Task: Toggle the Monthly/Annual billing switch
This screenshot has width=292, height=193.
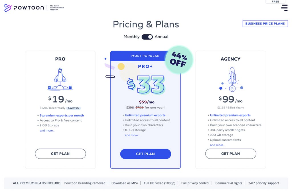Action: (x=147, y=37)
